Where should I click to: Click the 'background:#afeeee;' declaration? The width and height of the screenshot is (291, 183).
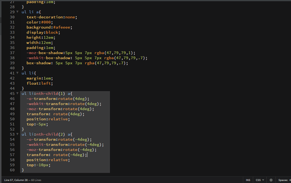click(x=49, y=27)
